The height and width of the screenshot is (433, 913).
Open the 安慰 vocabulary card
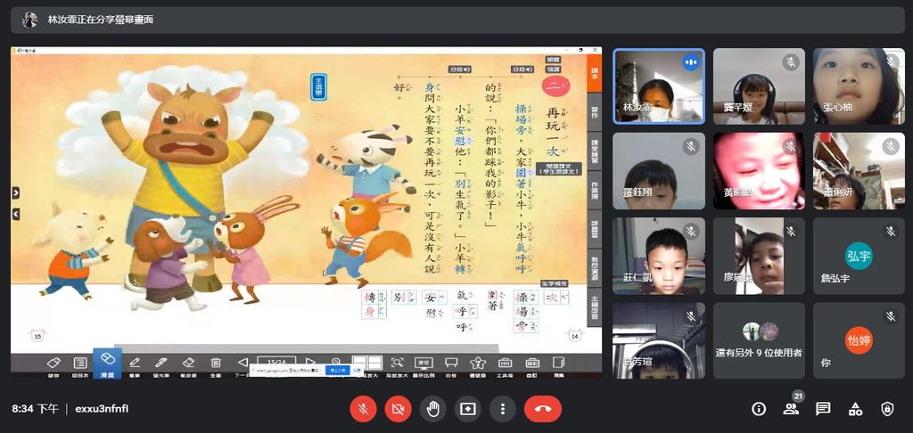coord(435,305)
